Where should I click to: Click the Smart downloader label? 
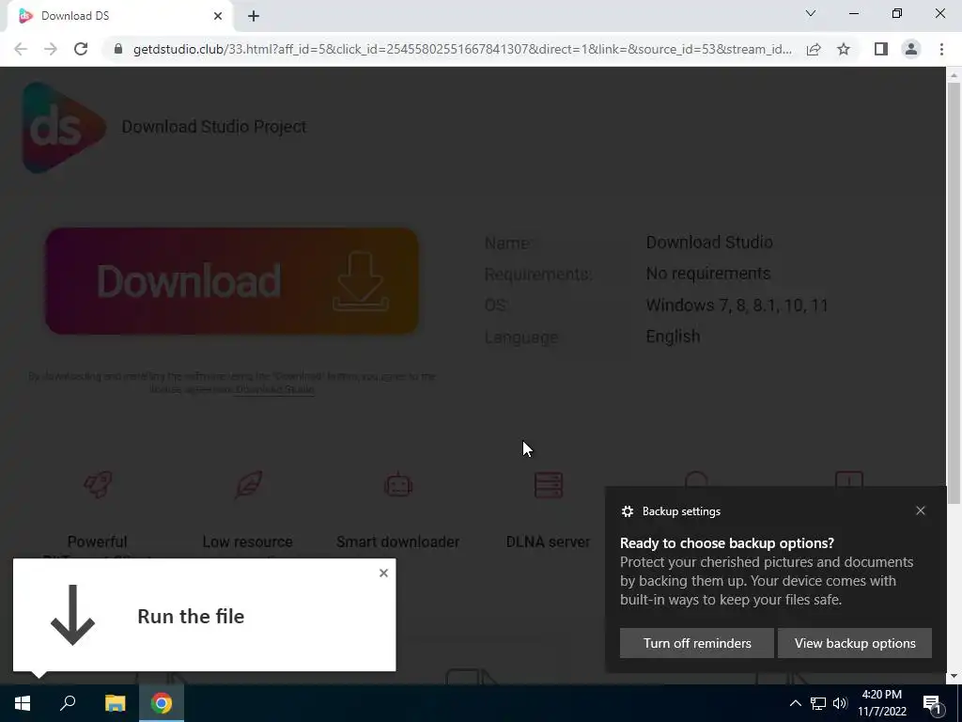coord(397,541)
